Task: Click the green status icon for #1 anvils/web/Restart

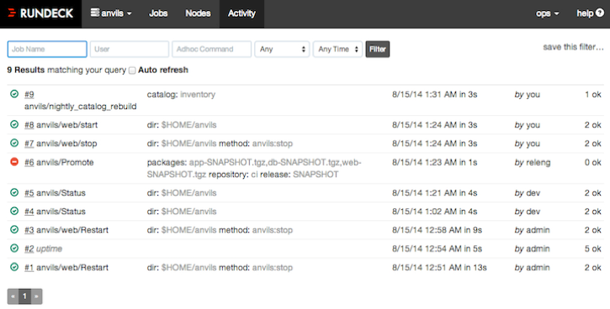Action: coord(14,267)
